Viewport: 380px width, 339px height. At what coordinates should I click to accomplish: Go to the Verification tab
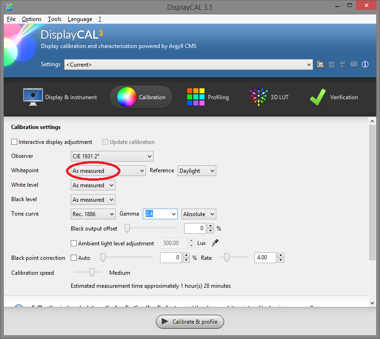pyautogui.click(x=334, y=97)
